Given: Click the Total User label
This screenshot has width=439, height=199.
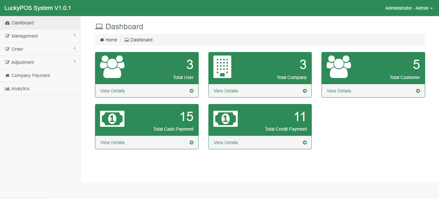Looking at the screenshot, I should [x=183, y=77].
